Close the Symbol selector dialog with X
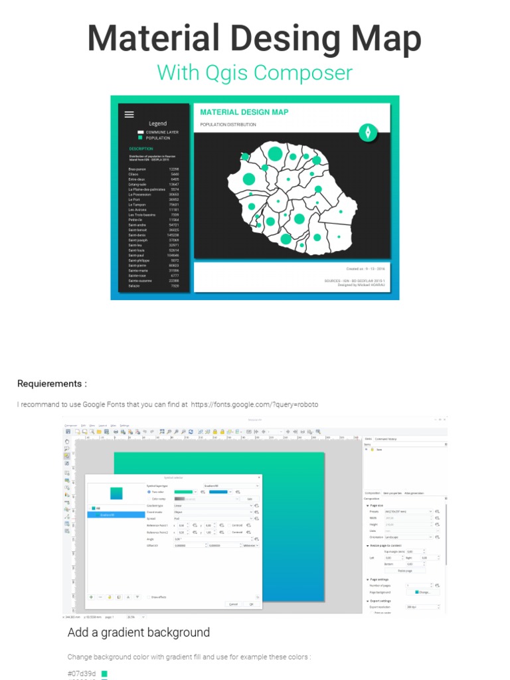Image resolution: width=510 pixels, height=680 pixels. click(x=259, y=477)
